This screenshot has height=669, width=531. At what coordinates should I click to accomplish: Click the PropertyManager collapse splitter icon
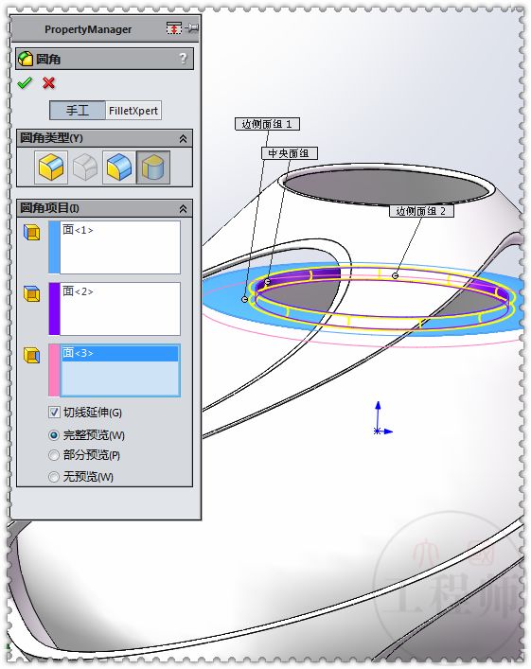tap(174, 28)
